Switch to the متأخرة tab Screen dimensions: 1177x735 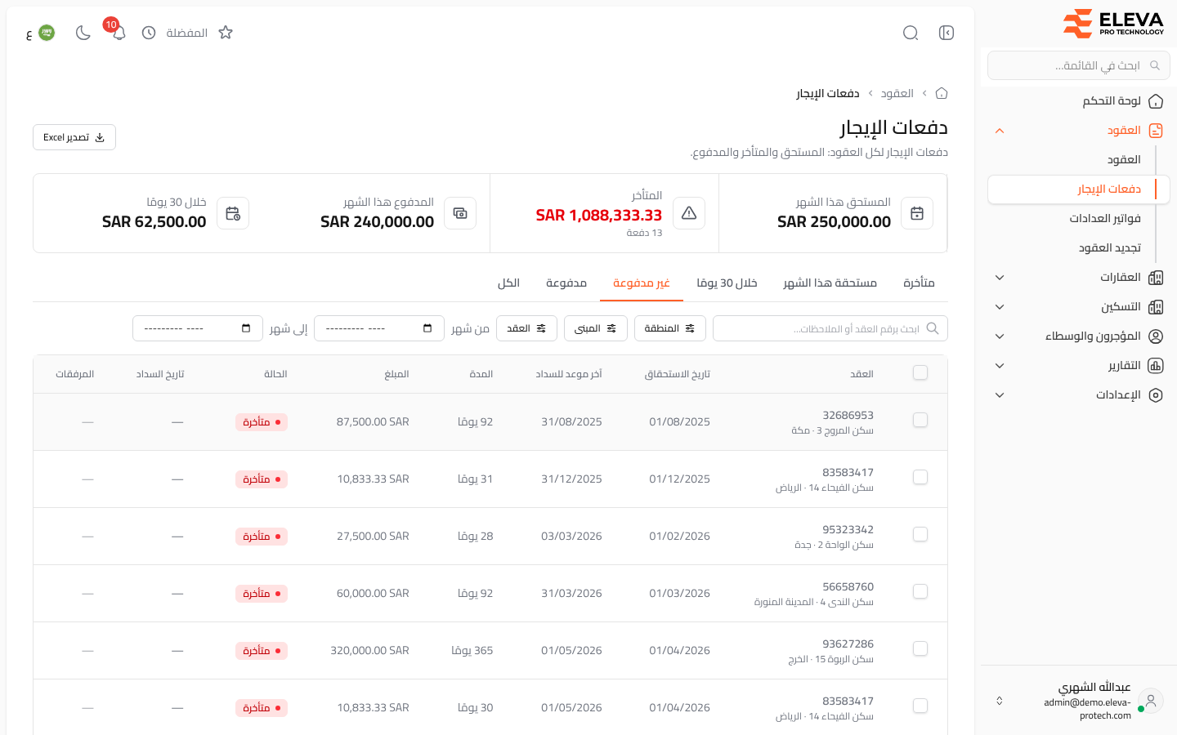919,283
